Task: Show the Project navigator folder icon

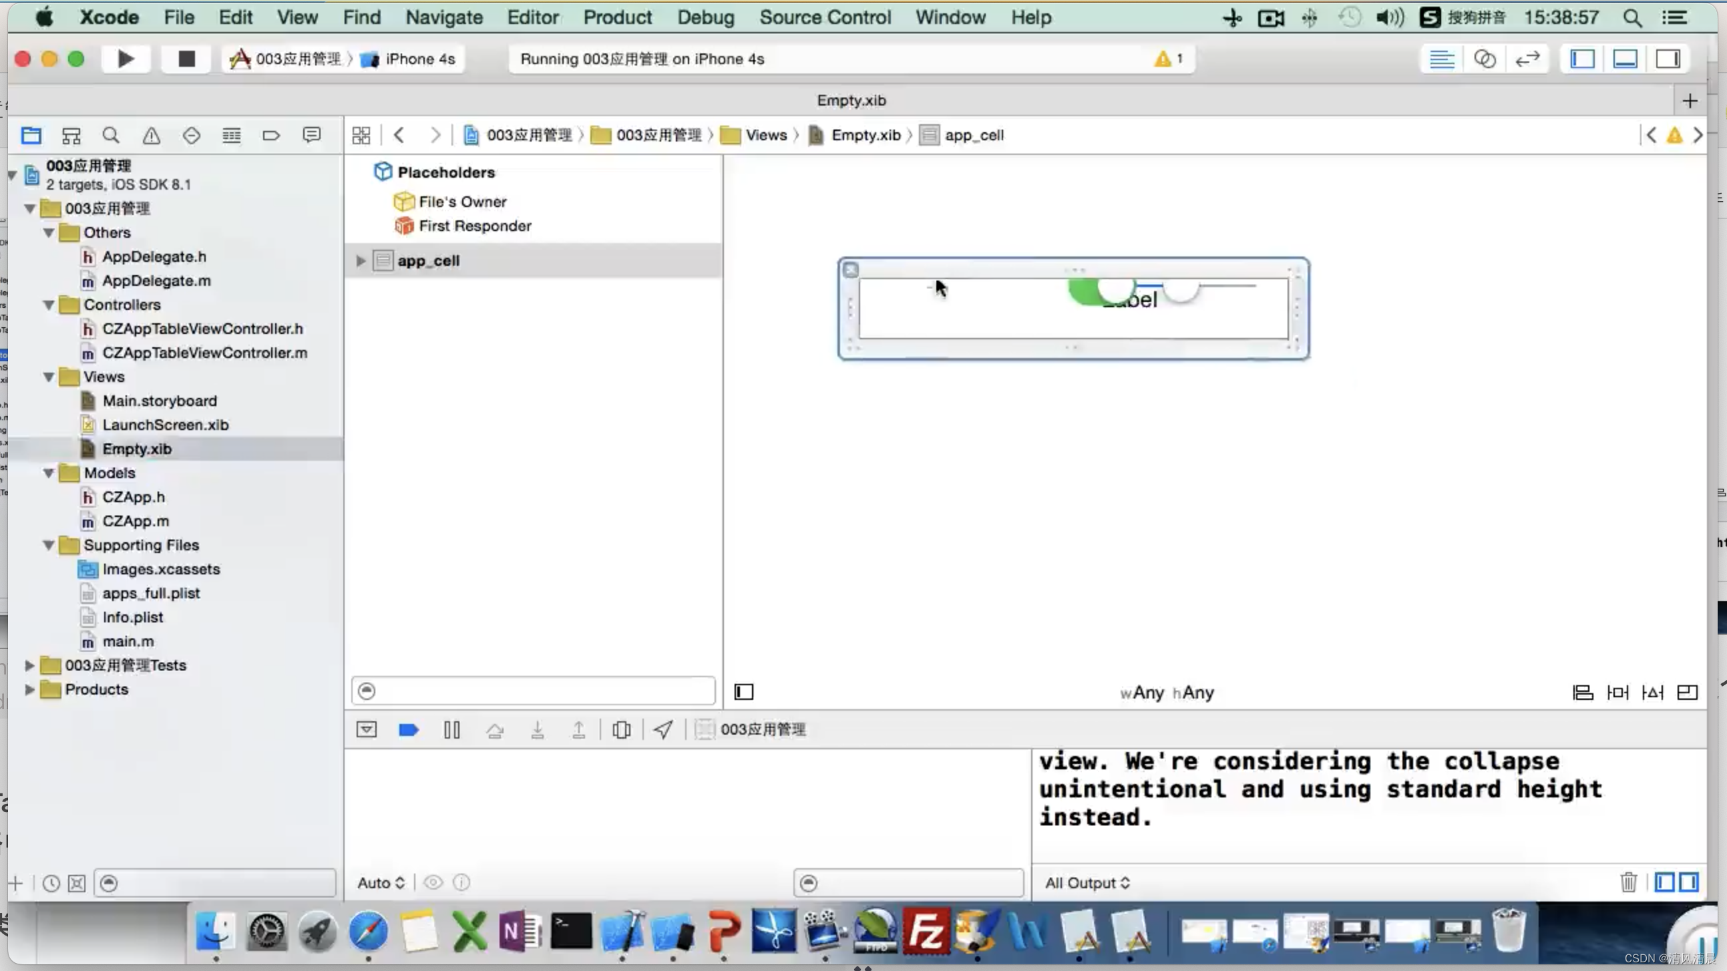Action: [x=31, y=136]
